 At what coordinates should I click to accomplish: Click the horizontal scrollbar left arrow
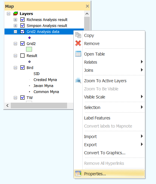[7, 105]
